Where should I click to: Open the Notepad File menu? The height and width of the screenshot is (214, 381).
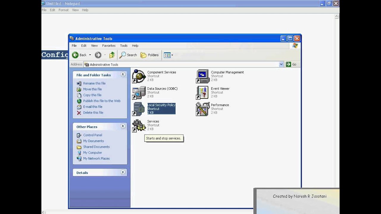44,10
